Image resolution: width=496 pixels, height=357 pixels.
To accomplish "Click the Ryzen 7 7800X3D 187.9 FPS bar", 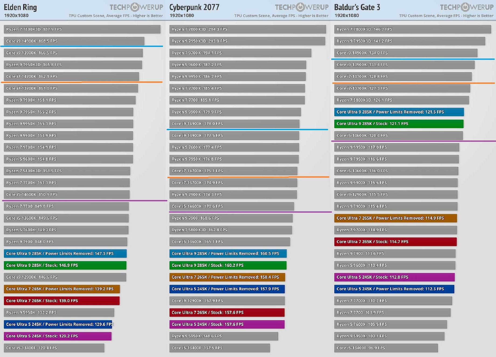I will (x=82, y=29).
